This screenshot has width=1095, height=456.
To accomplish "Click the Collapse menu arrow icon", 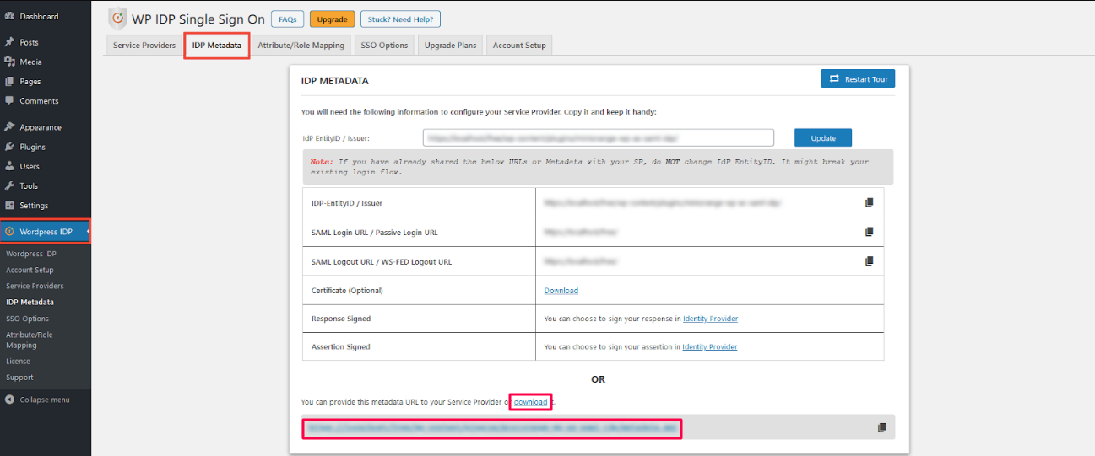I will 9,400.
